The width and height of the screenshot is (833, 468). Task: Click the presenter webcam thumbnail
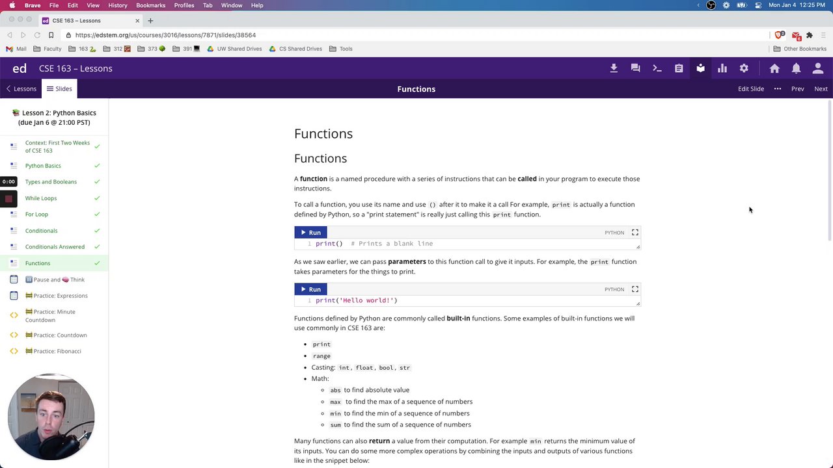51,417
